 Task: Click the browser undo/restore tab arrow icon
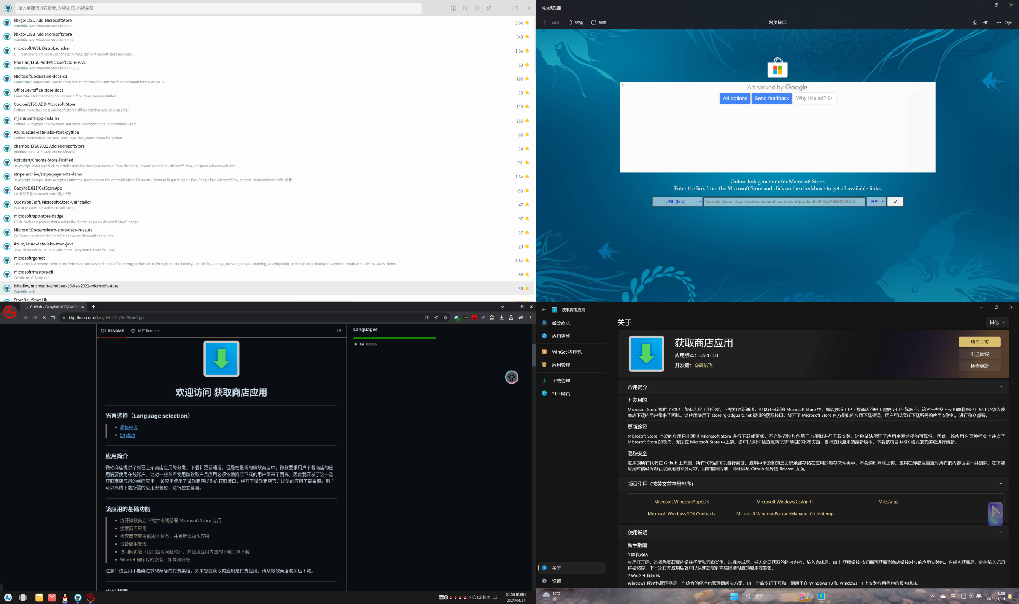coord(53,317)
